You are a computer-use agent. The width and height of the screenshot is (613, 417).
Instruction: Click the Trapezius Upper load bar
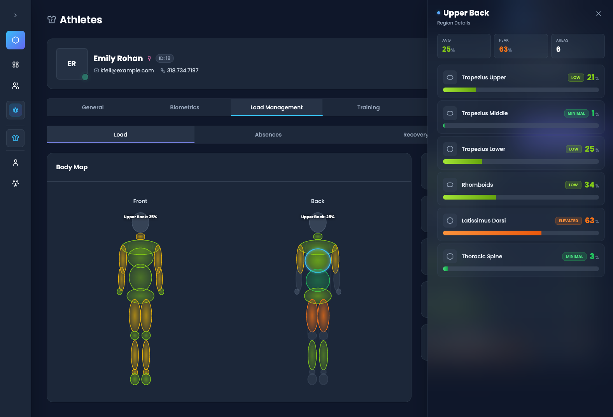(521, 90)
